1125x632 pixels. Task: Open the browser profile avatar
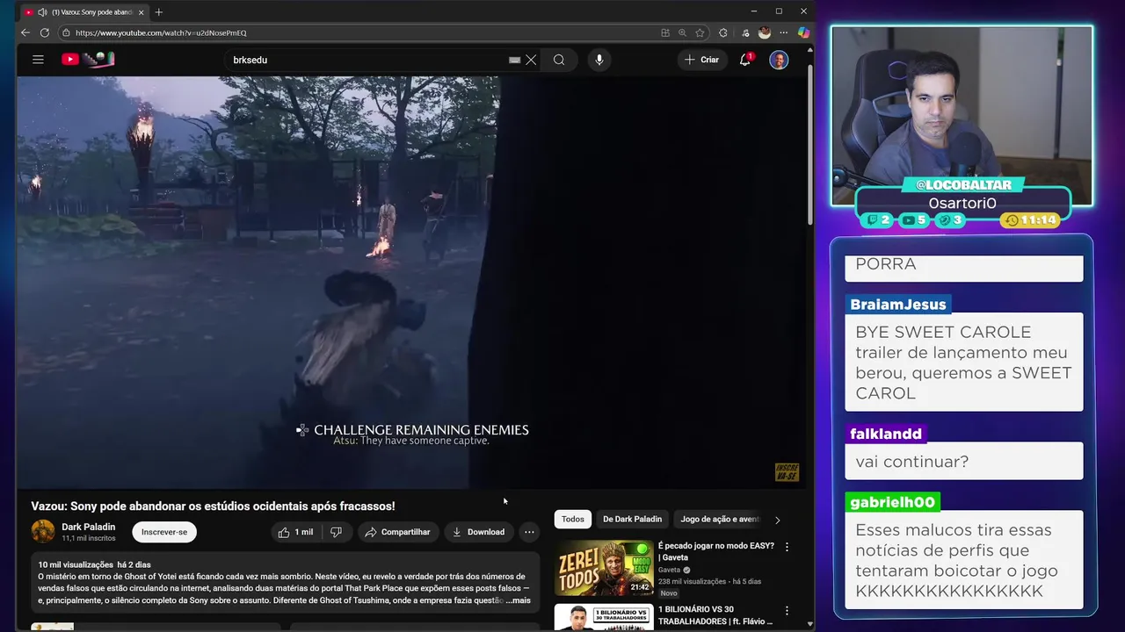765,32
